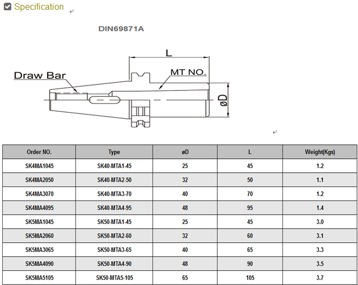Click the SK50-MTA1-45 type cell
This screenshot has width=358, height=285.
114,222
